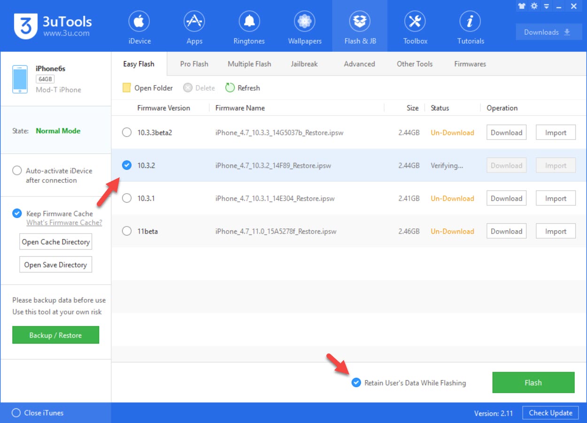Go to the Ringtones bell icon

tap(249, 22)
